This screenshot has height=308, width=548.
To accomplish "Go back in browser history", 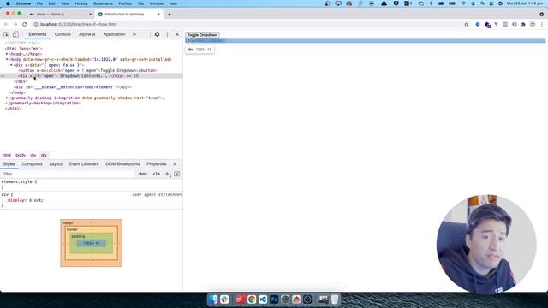I will [x=6, y=24].
